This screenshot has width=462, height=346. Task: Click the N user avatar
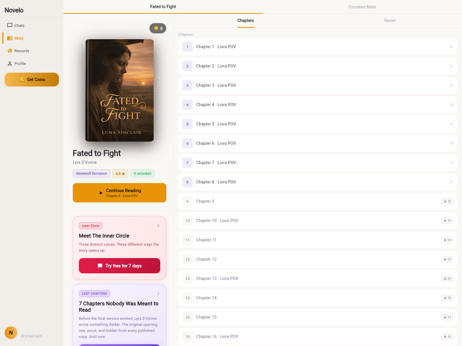(x=11, y=333)
